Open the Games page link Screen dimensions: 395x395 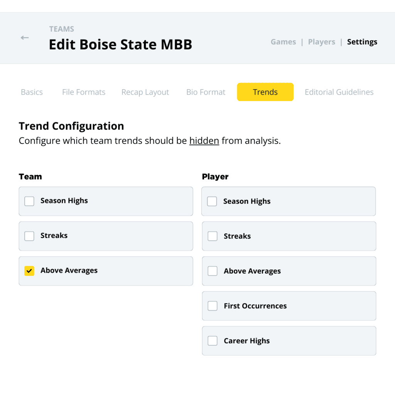[283, 42]
